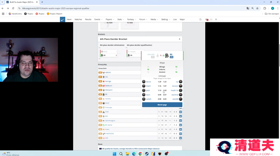
Task: Click the HLTV logo icon in navbar
Action: 62,20
